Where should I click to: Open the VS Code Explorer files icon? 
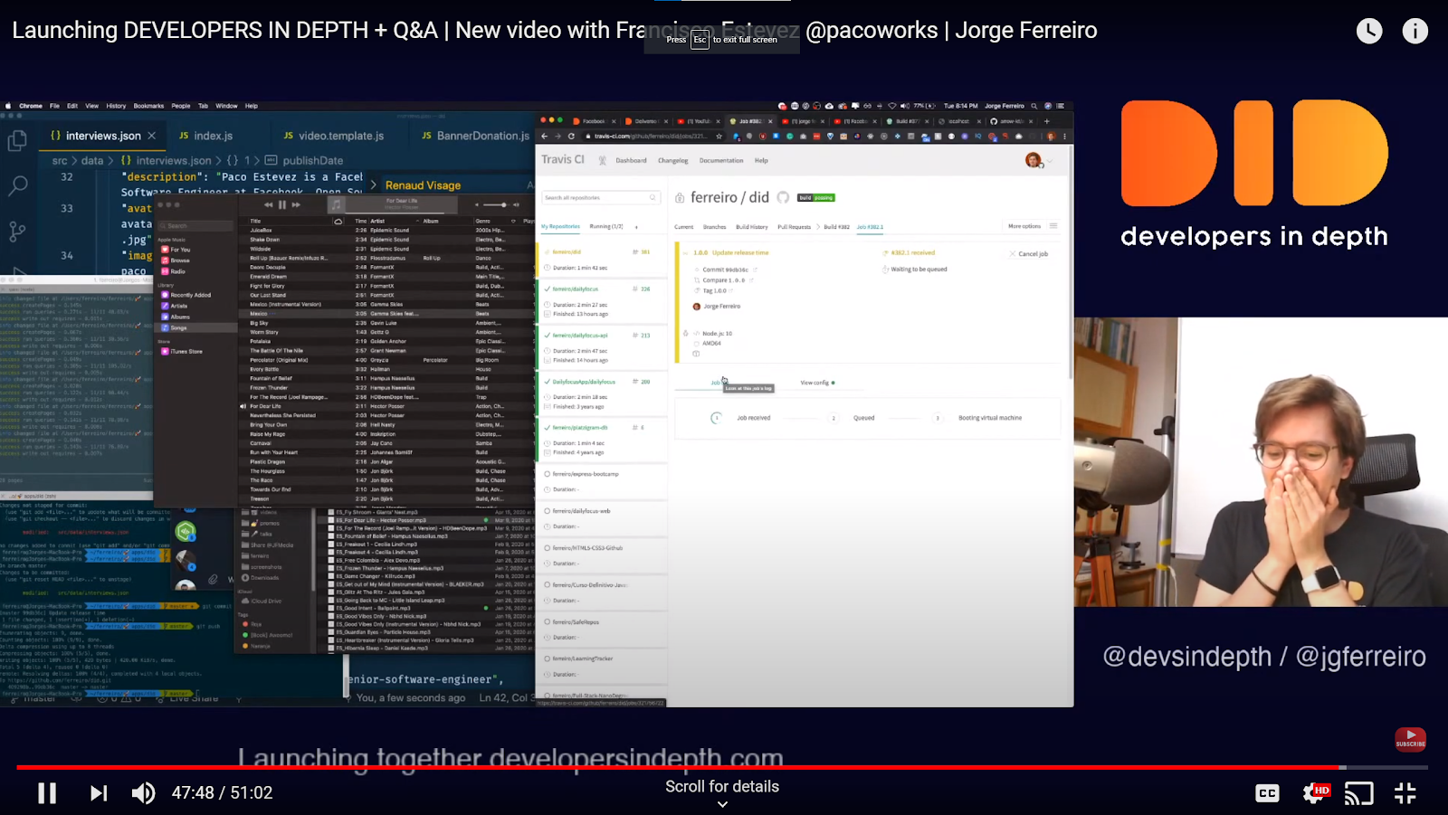pyautogui.click(x=17, y=141)
